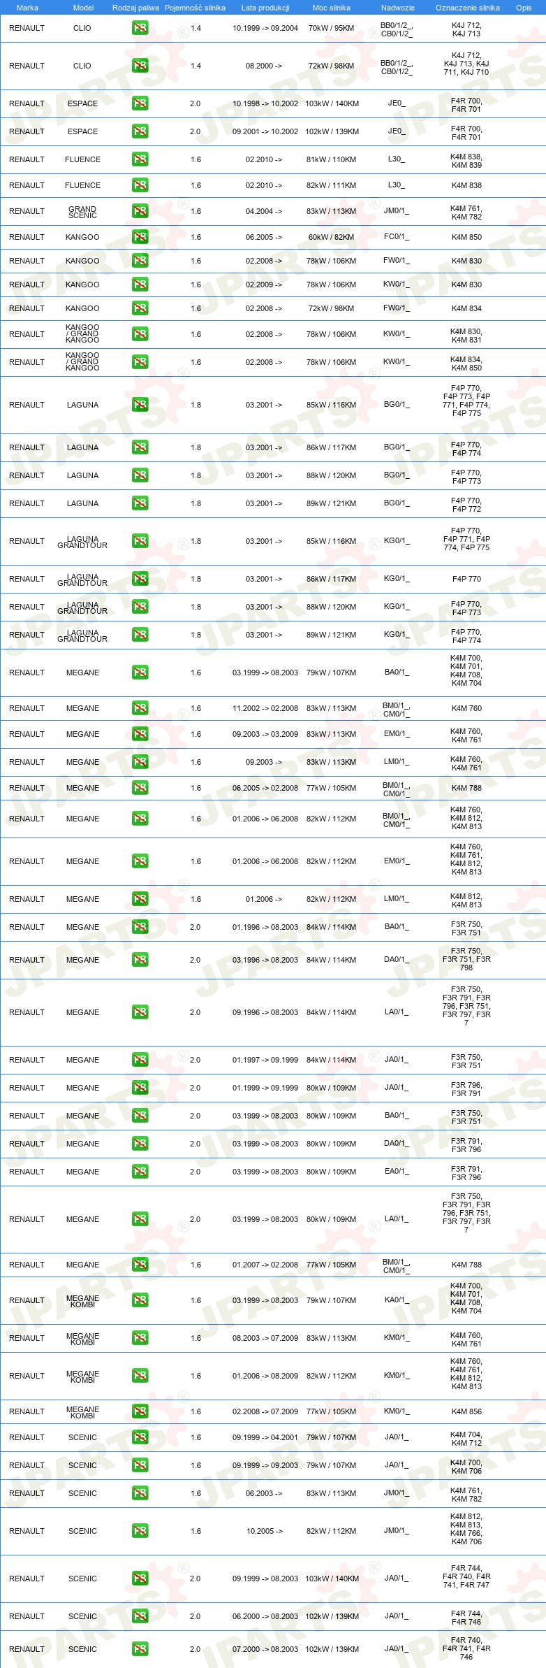The height and width of the screenshot is (1668, 546).
Task: Click the Rodzaj paliwa column header
Action: click(135, 8)
